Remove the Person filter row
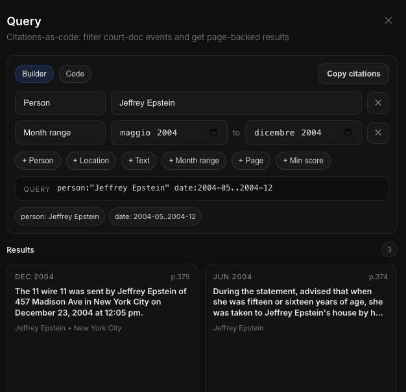The height and width of the screenshot is (392, 406). [378, 103]
